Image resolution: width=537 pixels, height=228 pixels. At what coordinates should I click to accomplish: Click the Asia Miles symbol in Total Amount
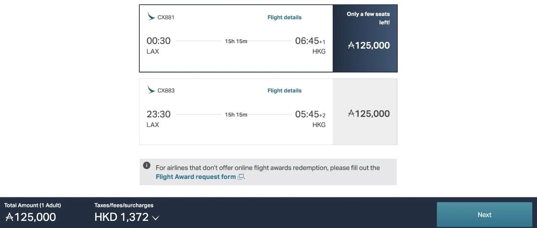9,217
